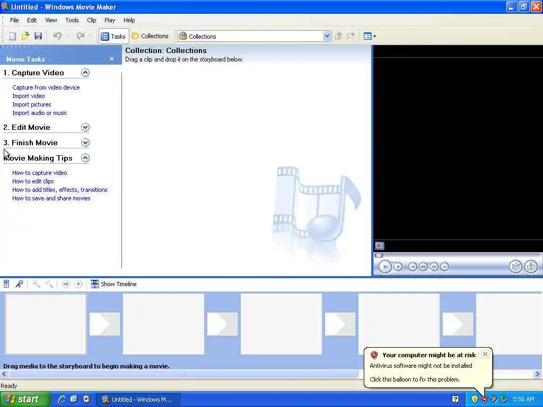543x407 pixels.
Task: Expand the Finish Movie section
Action: point(85,143)
